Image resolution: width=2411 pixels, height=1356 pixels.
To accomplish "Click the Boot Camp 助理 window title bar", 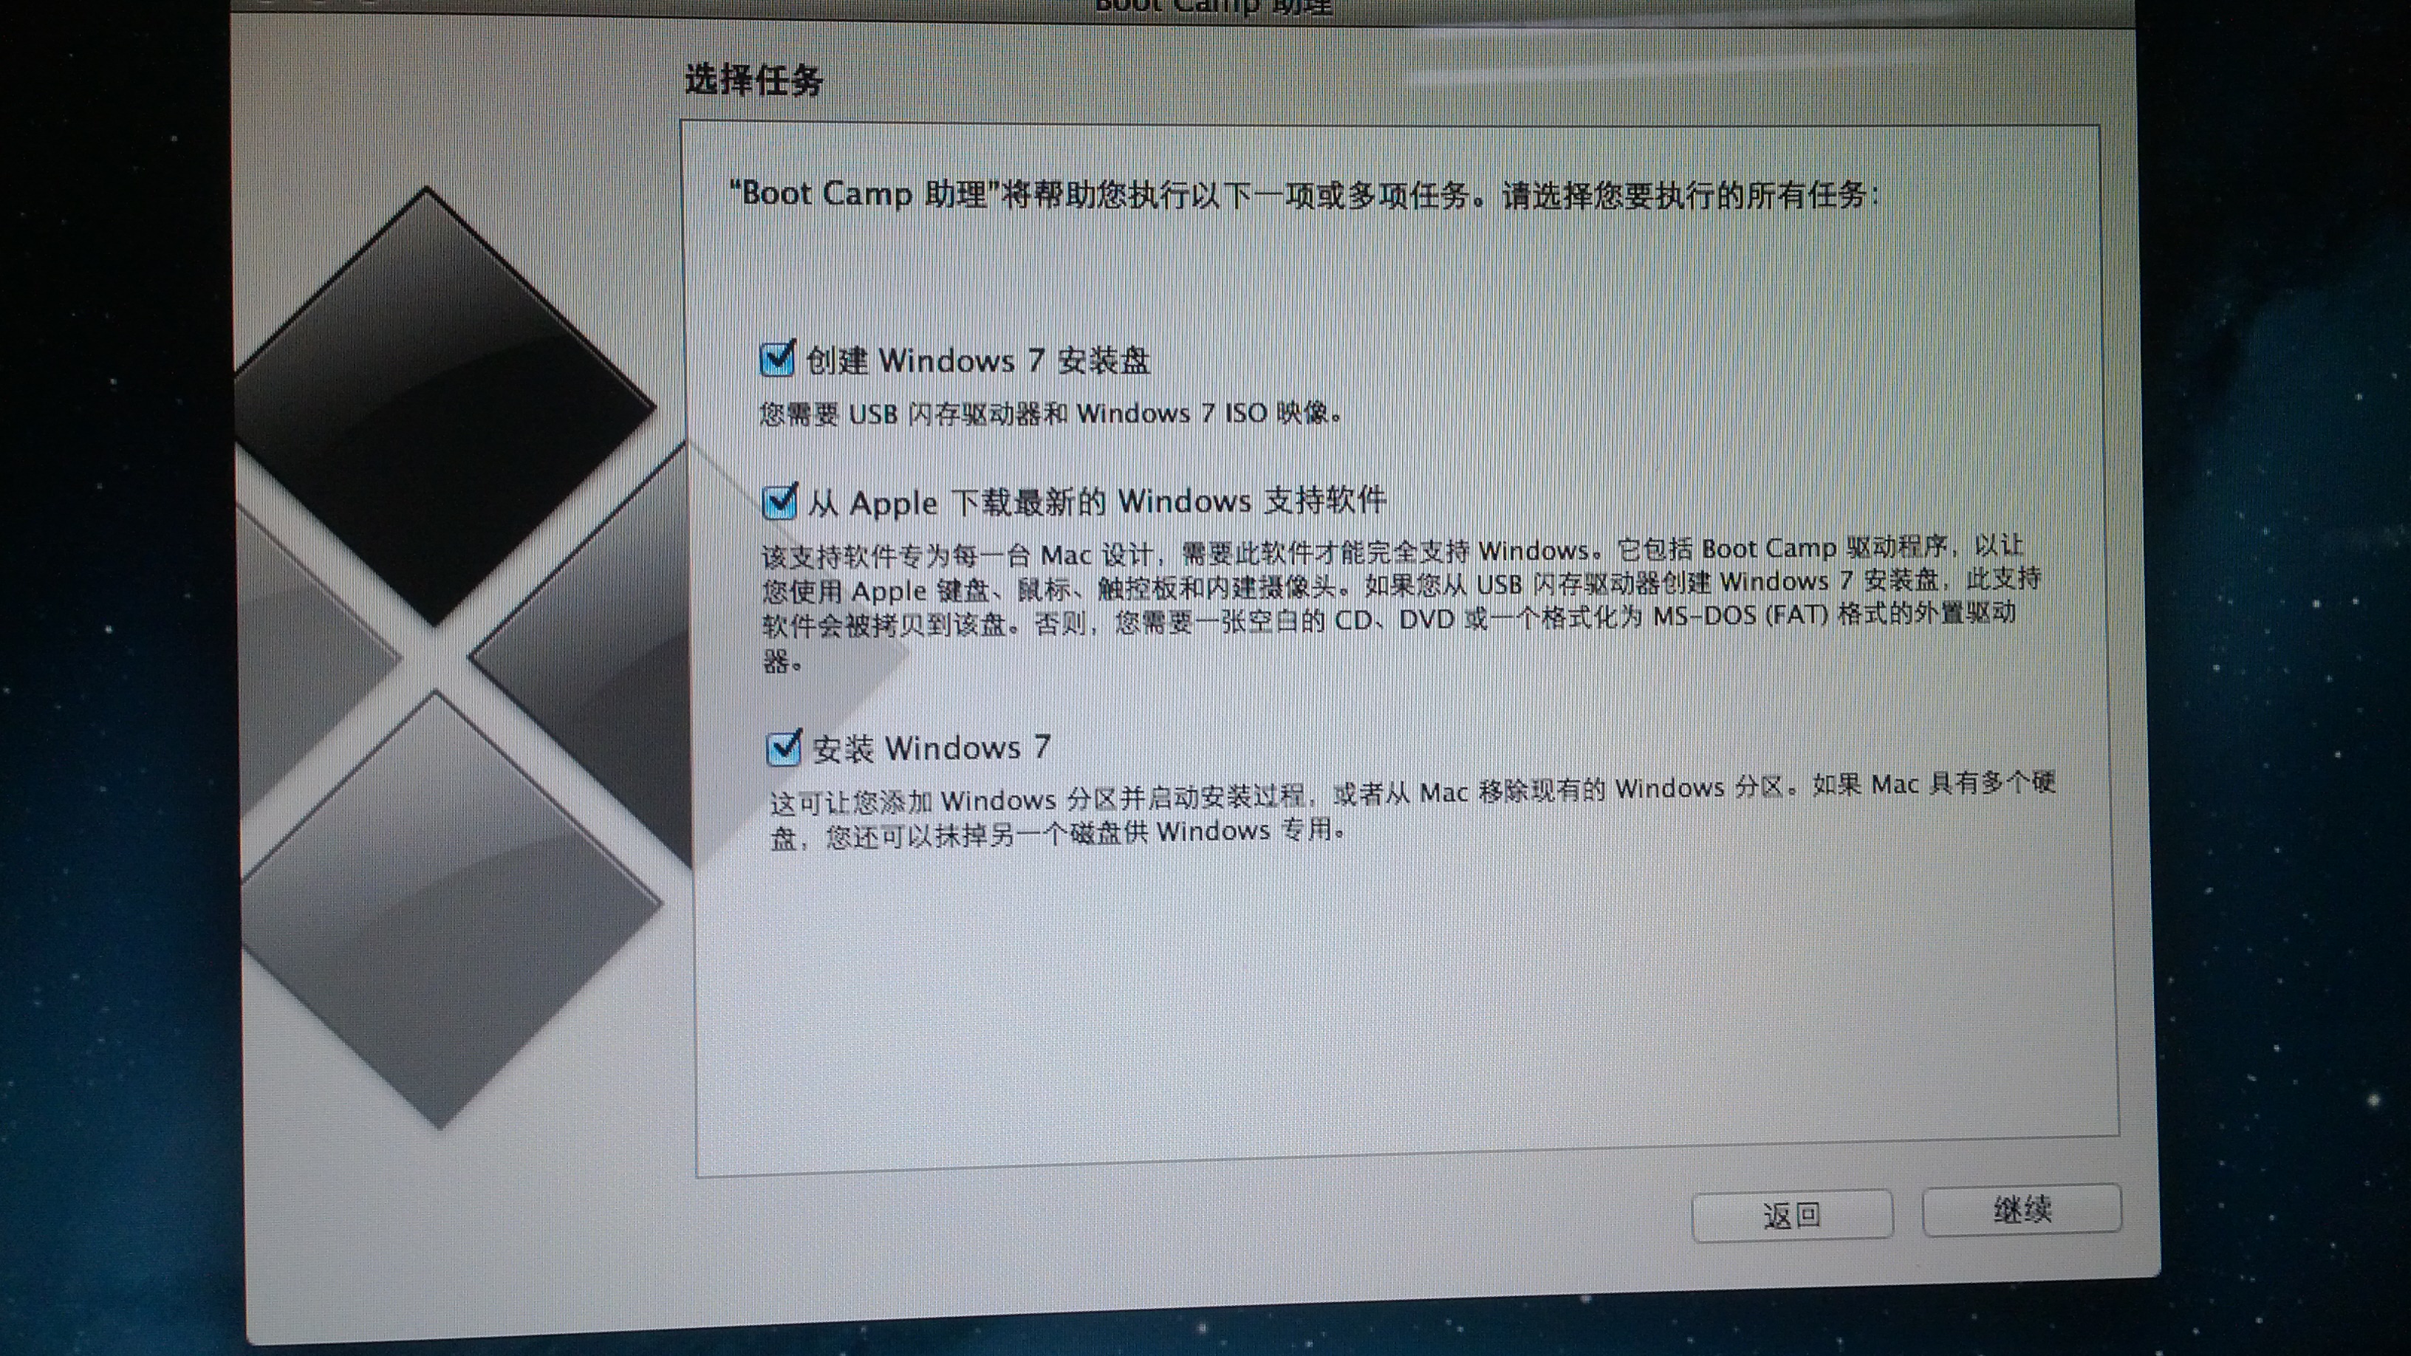I will 1213,7.
